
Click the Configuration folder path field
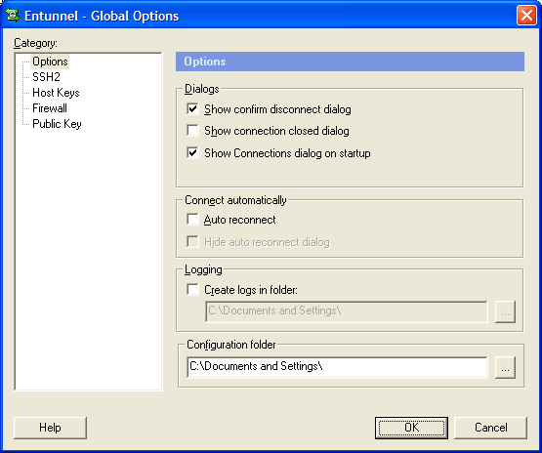[x=337, y=367]
